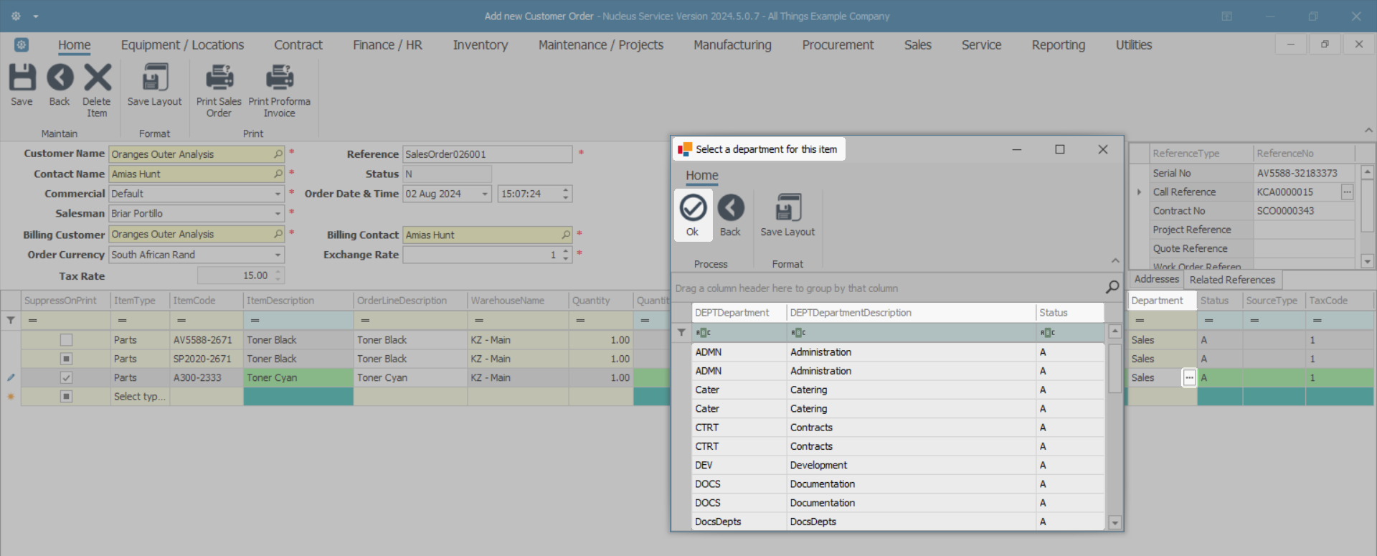
Task: Open the Salesman dropdown
Action: (x=278, y=214)
